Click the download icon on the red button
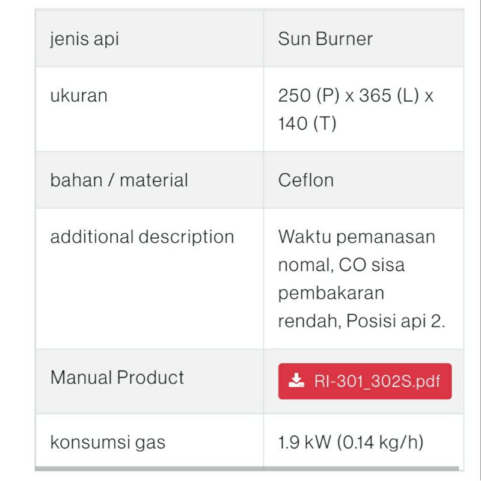The height and width of the screenshot is (481, 481). point(296,381)
